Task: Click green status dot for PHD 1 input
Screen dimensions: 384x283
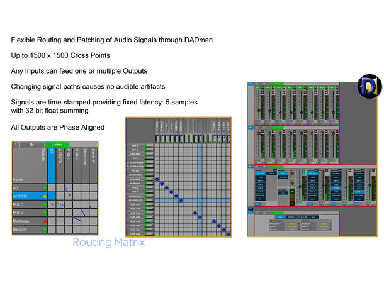Action: 45,204
